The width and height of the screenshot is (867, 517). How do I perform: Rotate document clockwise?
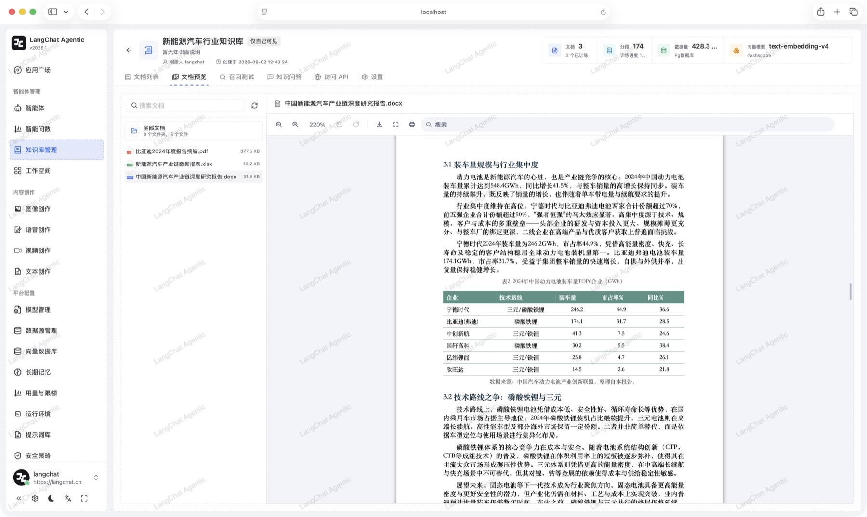356,125
